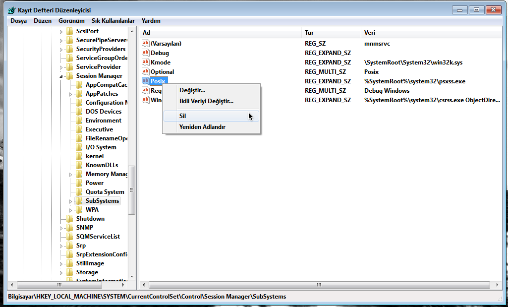Image resolution: width=508 pixels, height=307 pixels.
Task: Select the SrpExtensionConfig tree item
Action: pyautogui.click(x=102, y=254)
